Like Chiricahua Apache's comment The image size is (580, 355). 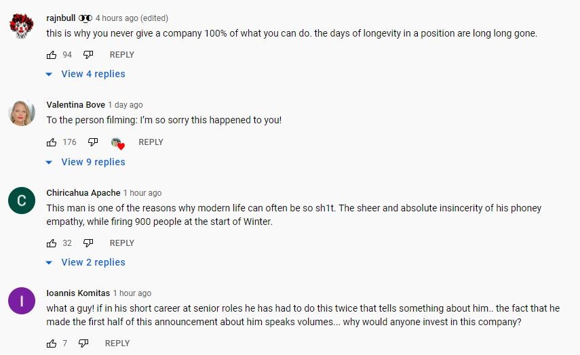(52, 243)
